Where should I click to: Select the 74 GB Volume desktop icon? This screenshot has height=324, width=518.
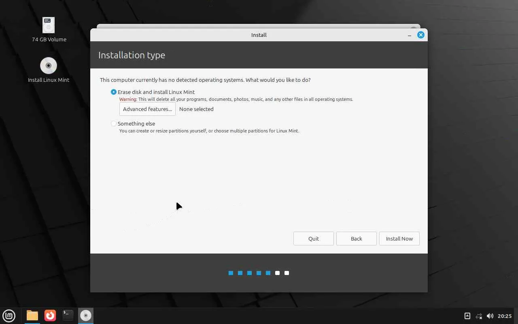pyautogui.click(x=49, y=30)
